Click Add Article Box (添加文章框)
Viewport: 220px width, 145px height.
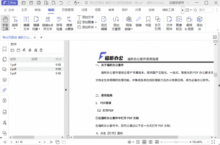point(116,23)
